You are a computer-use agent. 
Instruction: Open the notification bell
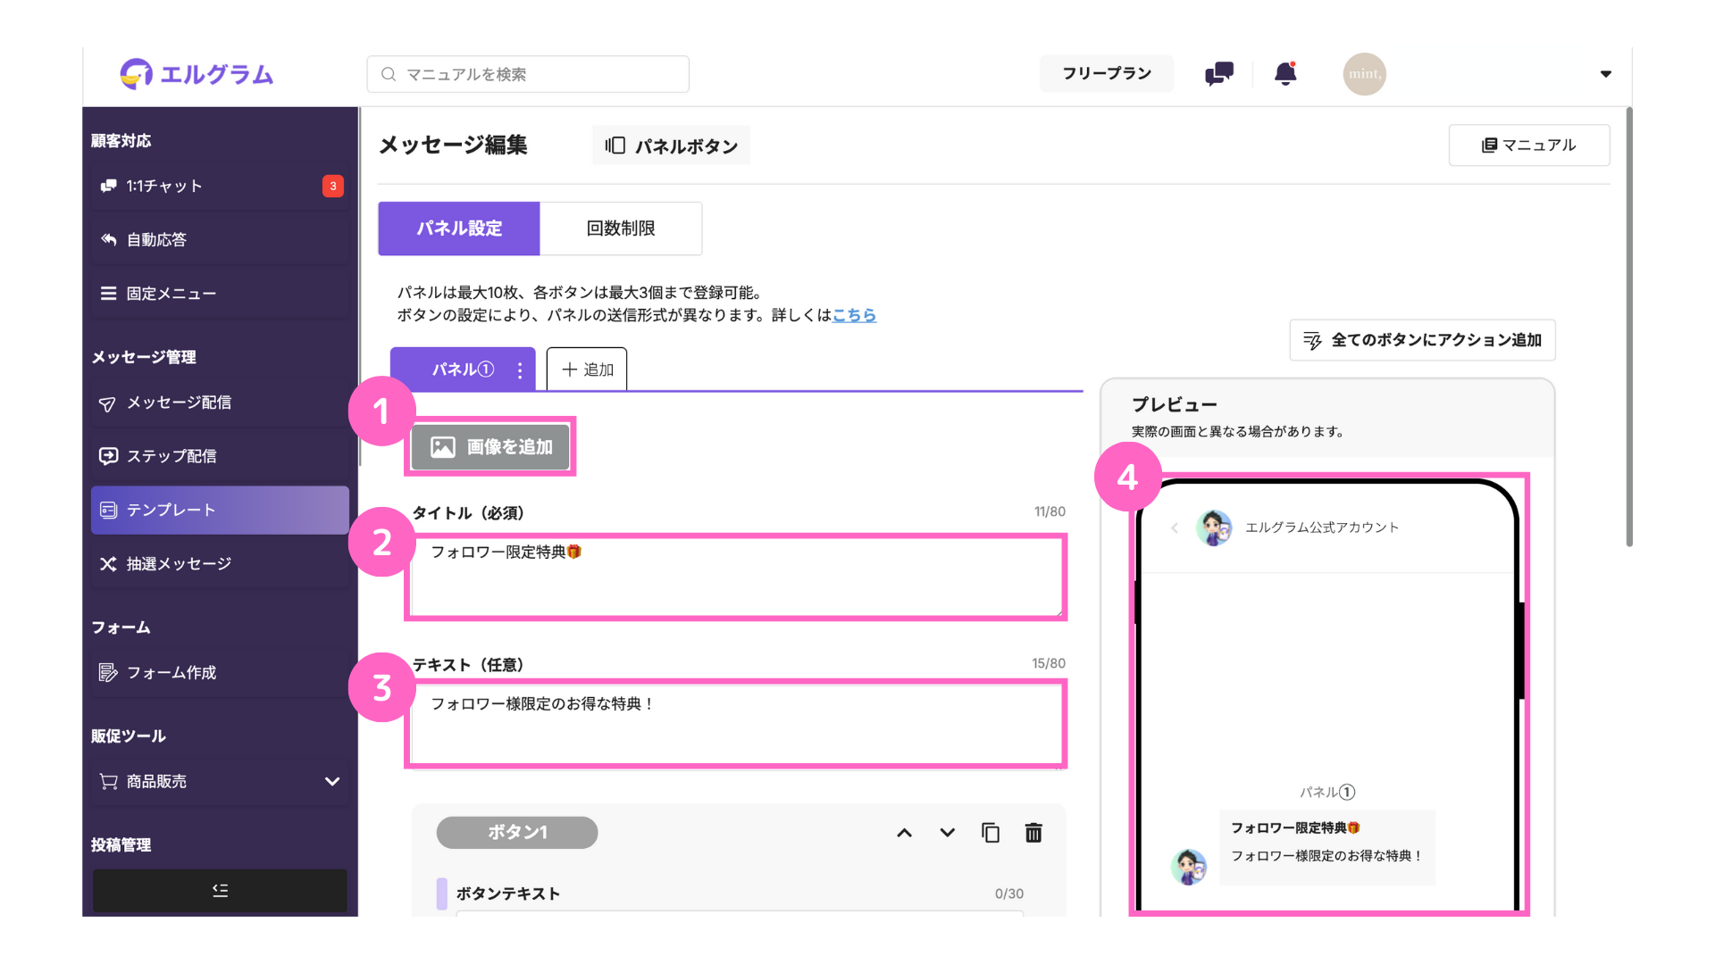[1285, 73]
